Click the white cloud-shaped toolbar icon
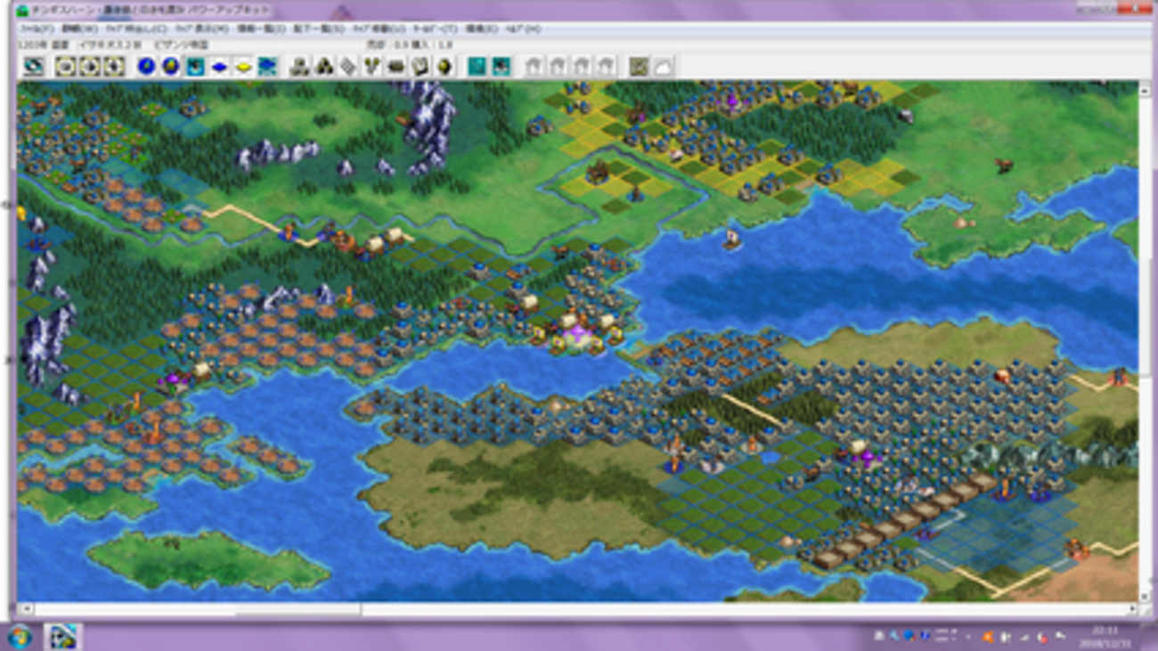This screenshot has width=1158, height=651. coord(664,66)
